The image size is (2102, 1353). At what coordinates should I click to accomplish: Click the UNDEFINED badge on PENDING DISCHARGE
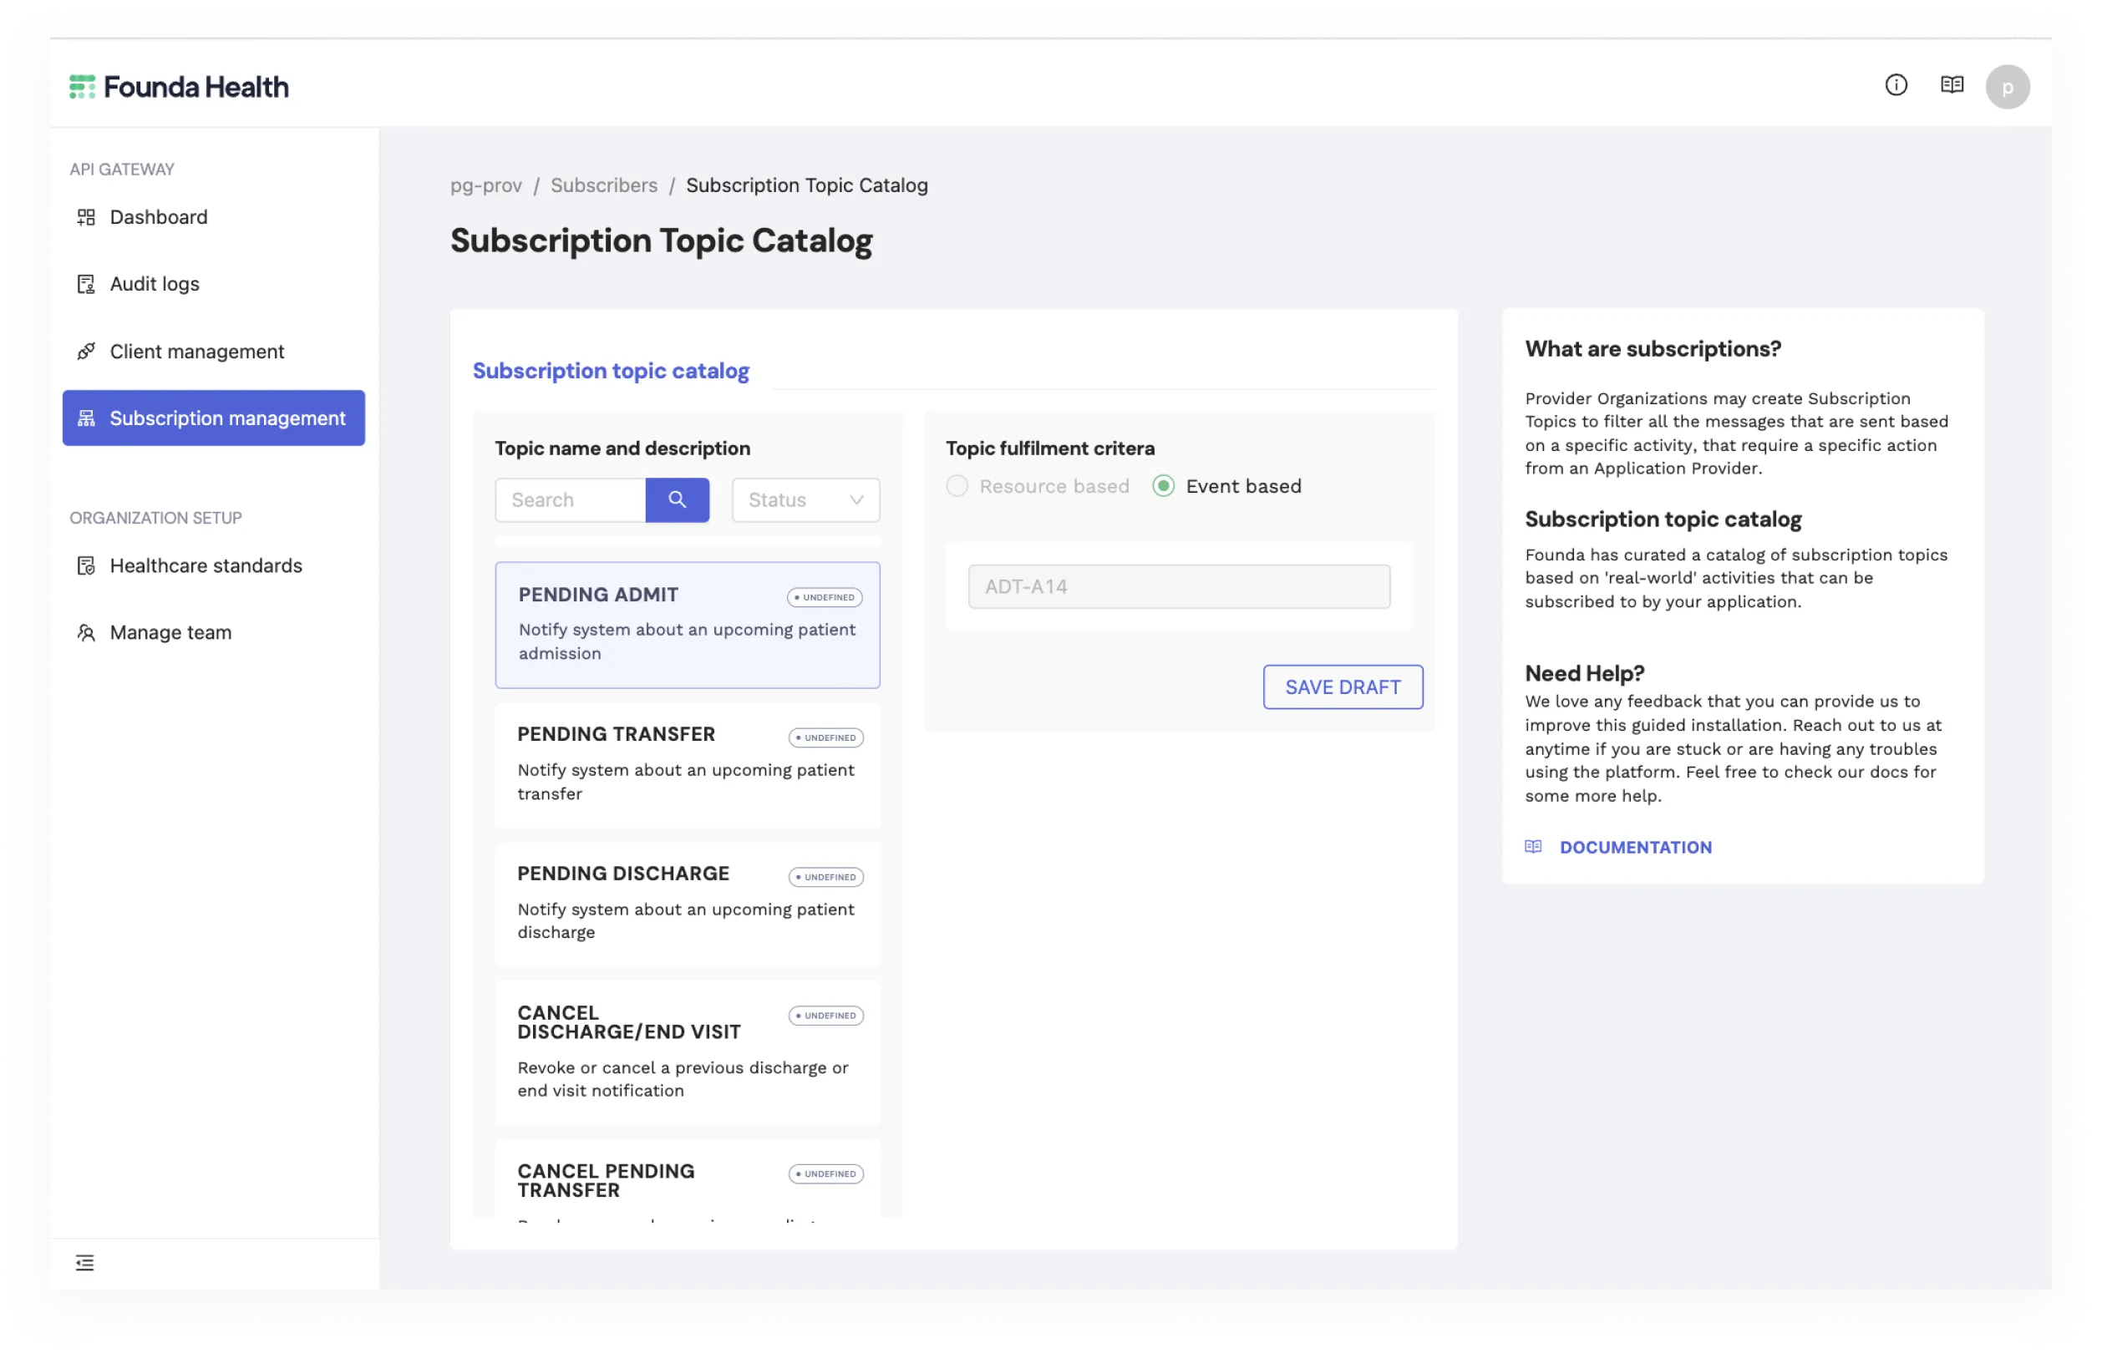[x=826, y=877]
